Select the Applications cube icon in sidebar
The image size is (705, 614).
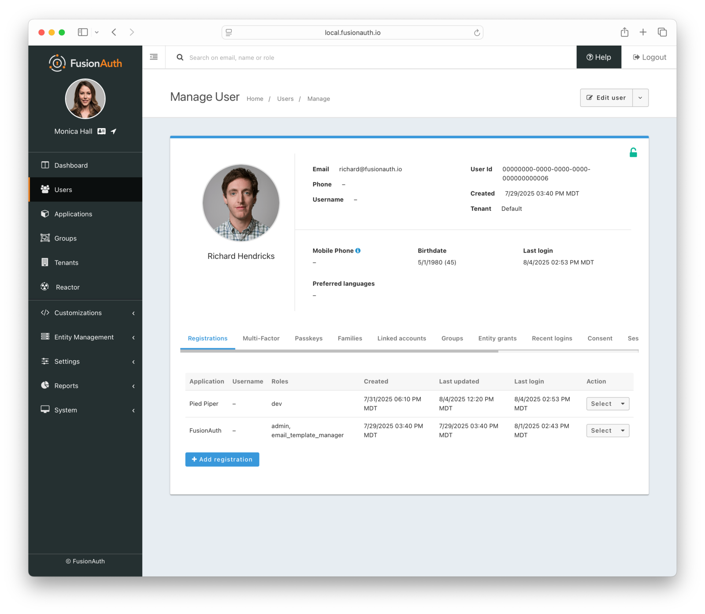point(45,214)
